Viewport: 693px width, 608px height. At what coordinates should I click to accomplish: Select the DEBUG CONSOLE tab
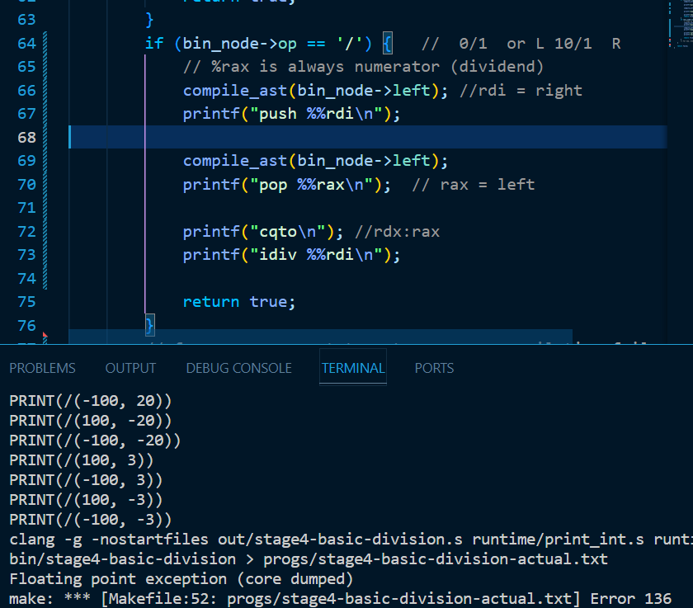[238, 368]
